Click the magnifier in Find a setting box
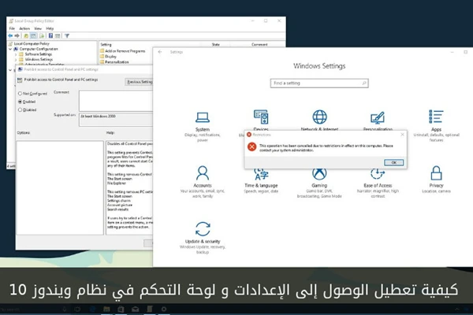 tap(364, 83)
